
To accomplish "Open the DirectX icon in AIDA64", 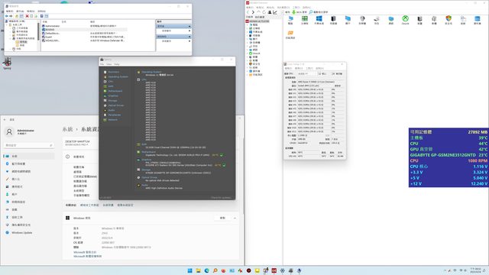I will tap(405, 20).
